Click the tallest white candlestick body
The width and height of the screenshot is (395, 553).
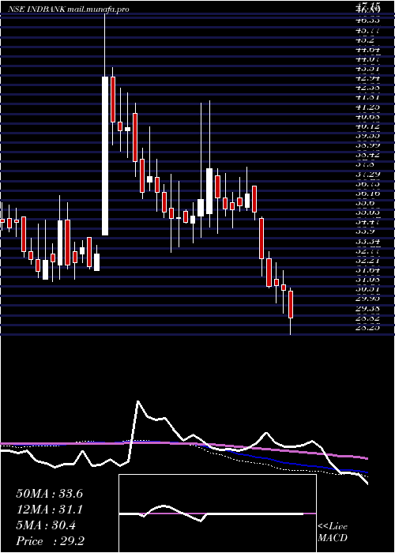pos(105,156)
